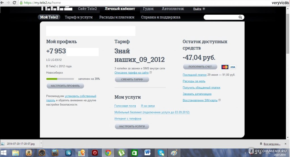The width and height of the screenshot is (290, 157).
Task: Click the page scrollbar down arrow
Action: 288,138
